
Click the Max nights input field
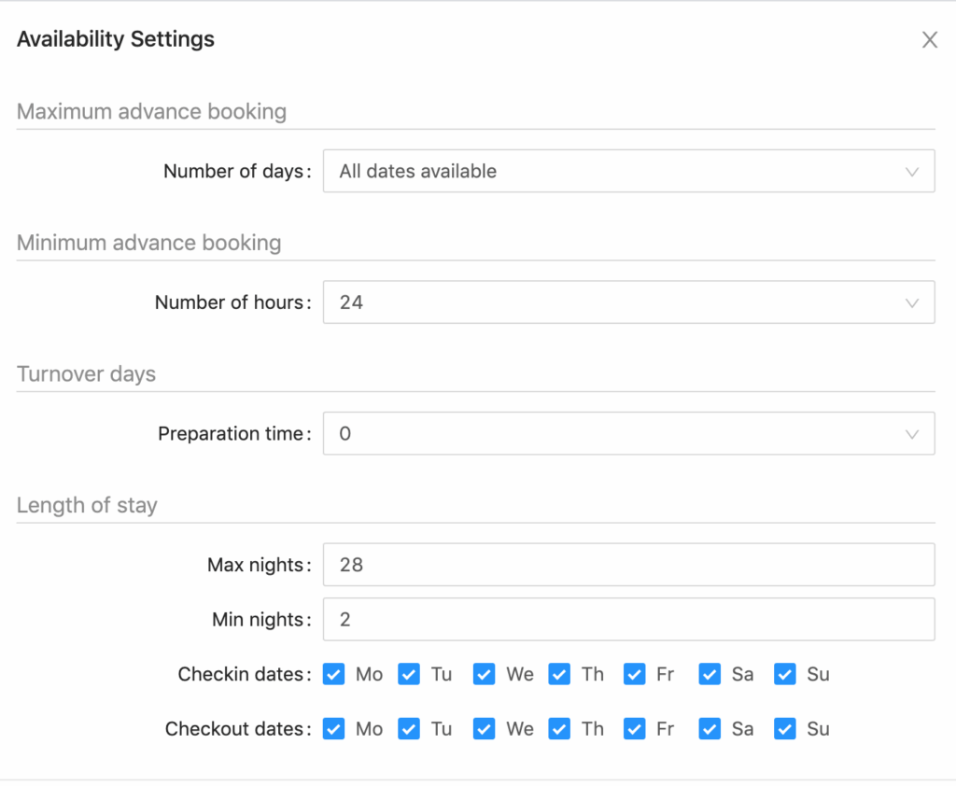(x=628, y=565)
